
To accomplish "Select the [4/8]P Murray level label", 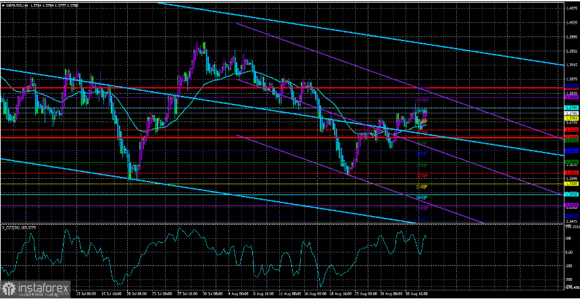I will tap(422, 154).
